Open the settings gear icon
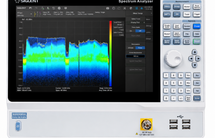This screenshot has height=138, width=215. pyautogui.click(x=131, y=8)
